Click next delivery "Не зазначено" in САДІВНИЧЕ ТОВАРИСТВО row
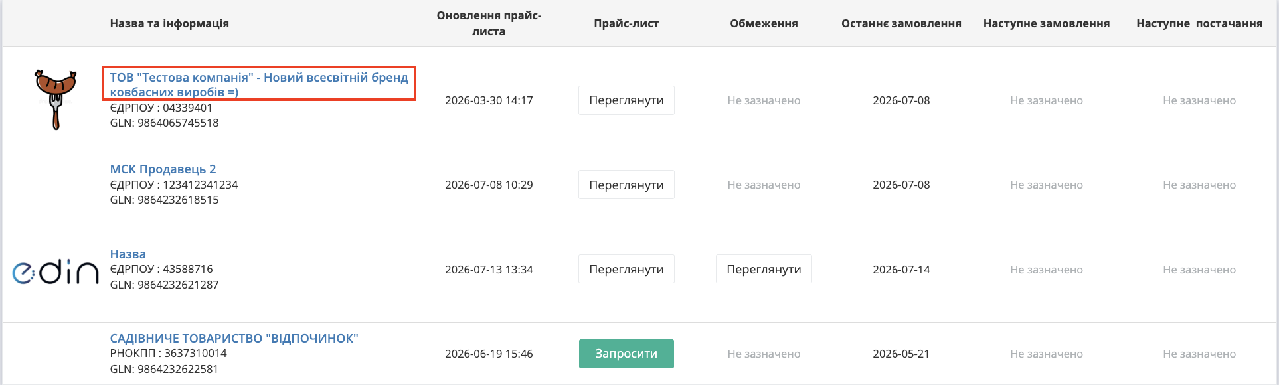This screenshot has width=1279, height=385. tap(1199, 354)
